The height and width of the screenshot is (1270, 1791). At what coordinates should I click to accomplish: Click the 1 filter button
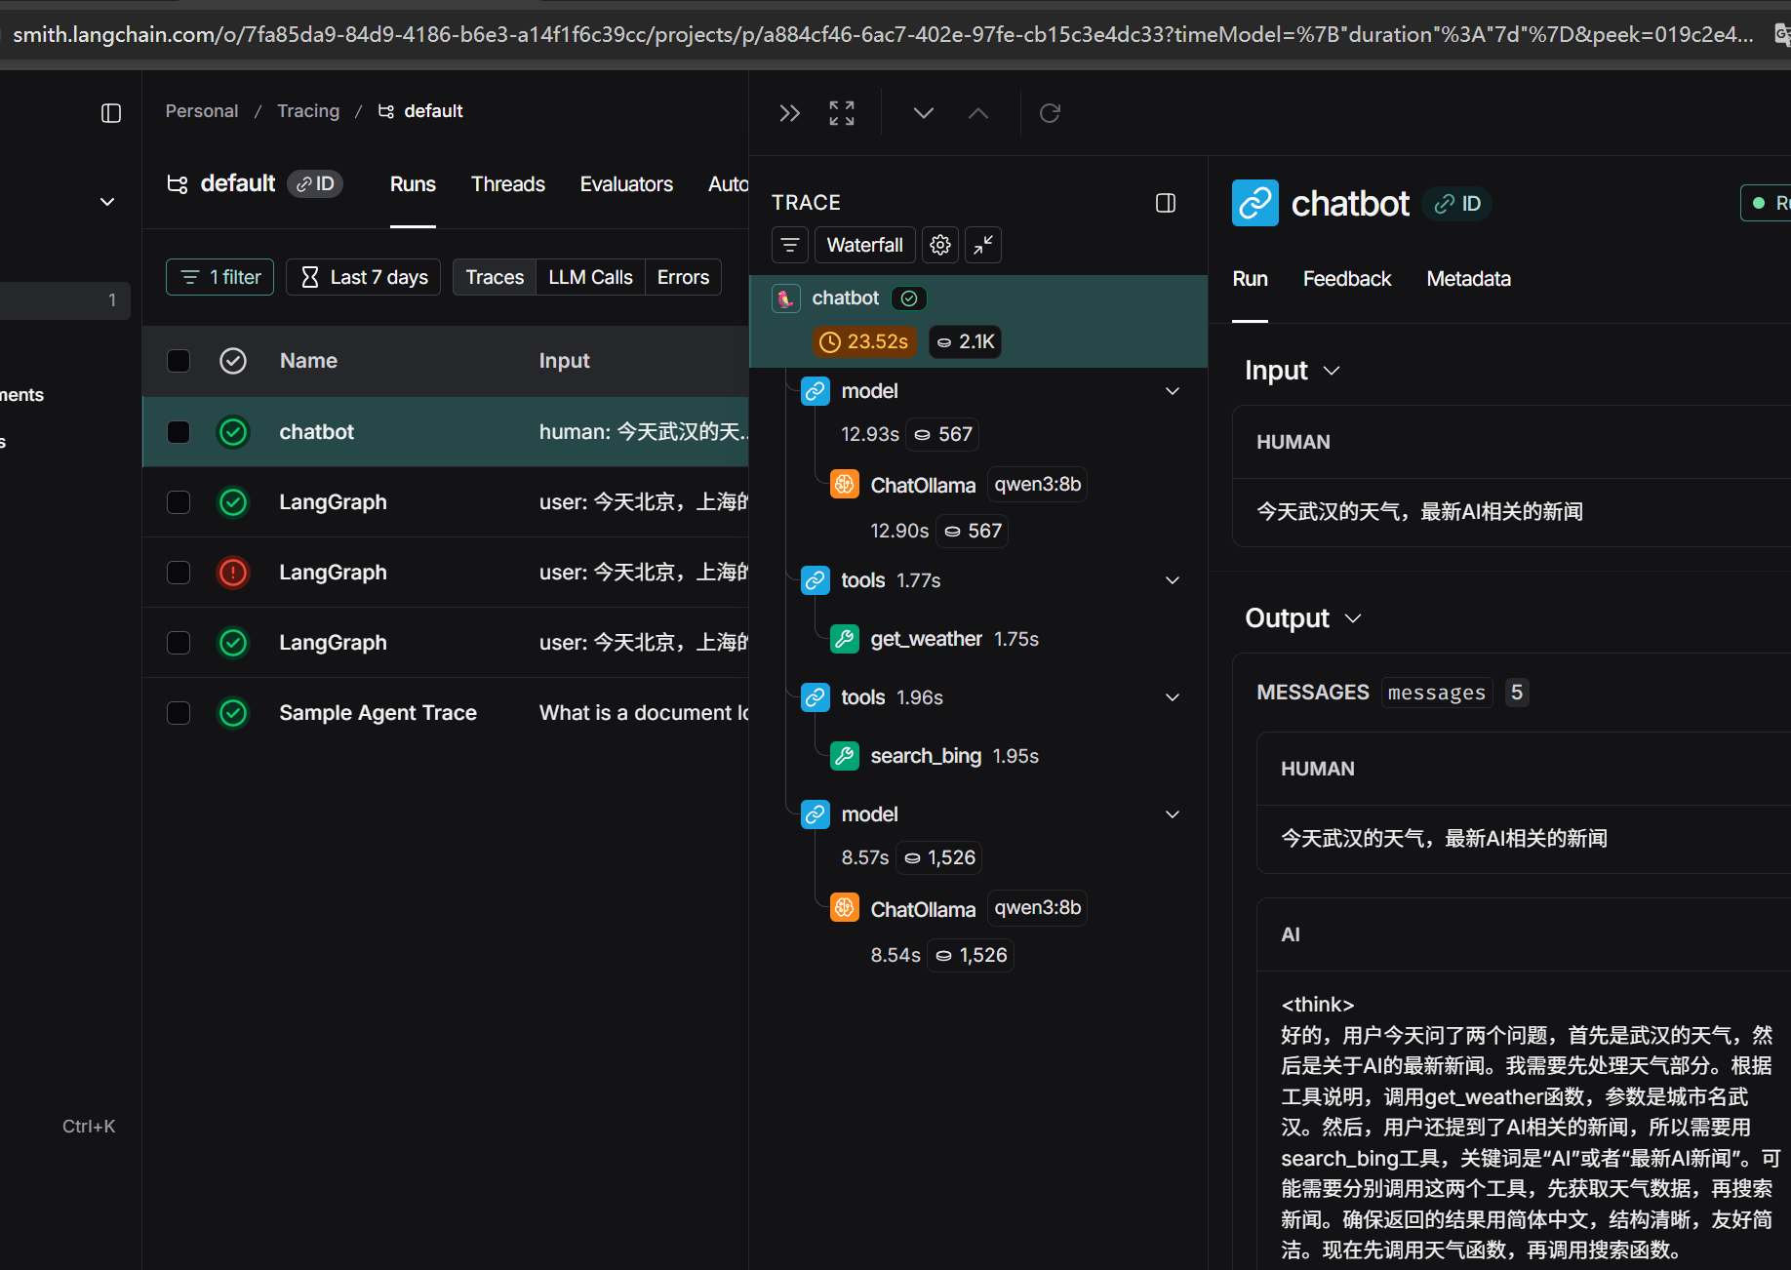coord(220,277)
